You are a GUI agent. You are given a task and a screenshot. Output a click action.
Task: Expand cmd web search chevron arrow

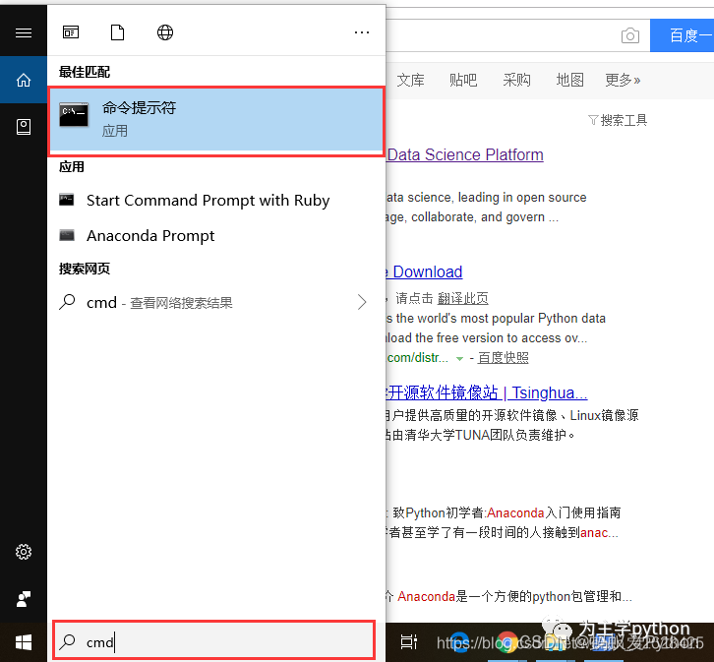click(x=362, y=302)
